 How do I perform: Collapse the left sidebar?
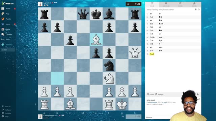pos(8,110)
